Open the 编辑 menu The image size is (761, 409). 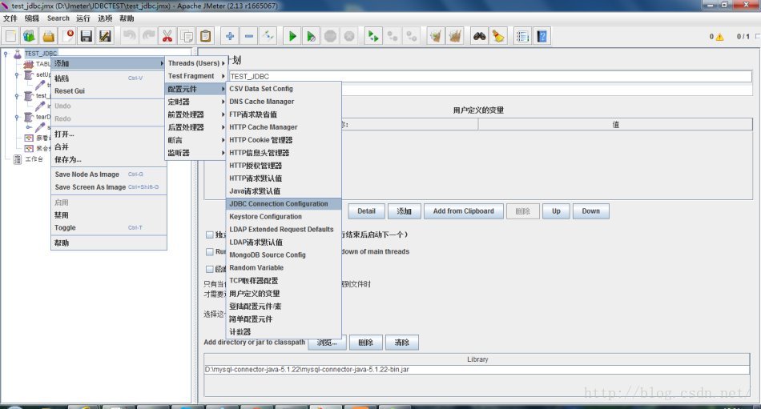[x=32, y=18]
